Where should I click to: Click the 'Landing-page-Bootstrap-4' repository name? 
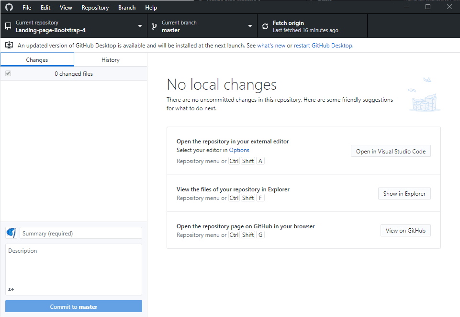[50, 30]
